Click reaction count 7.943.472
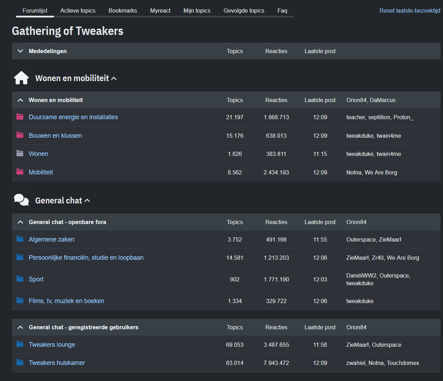The width and height of the screenshot is (443, 381). 276,363
